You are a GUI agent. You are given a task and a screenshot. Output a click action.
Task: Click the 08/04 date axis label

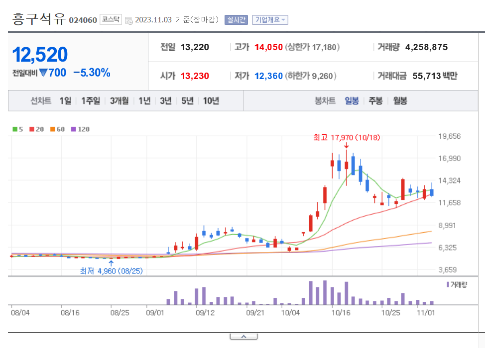[x=20, y=313]
